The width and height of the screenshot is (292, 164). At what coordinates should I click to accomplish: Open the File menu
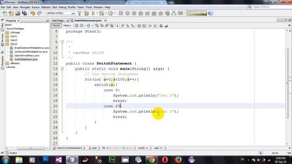3,7
